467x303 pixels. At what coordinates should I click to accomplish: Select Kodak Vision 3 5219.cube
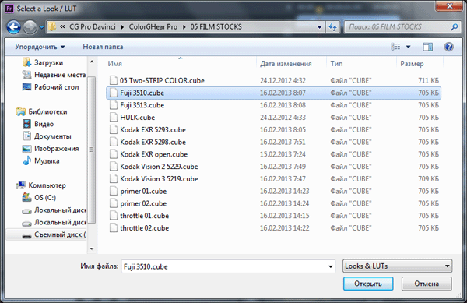click(x=274, y=179)
